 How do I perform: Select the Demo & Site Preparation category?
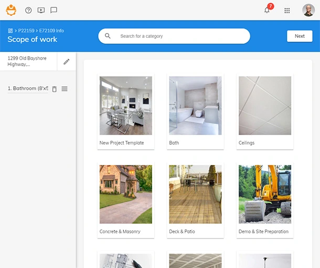point(264,200)
